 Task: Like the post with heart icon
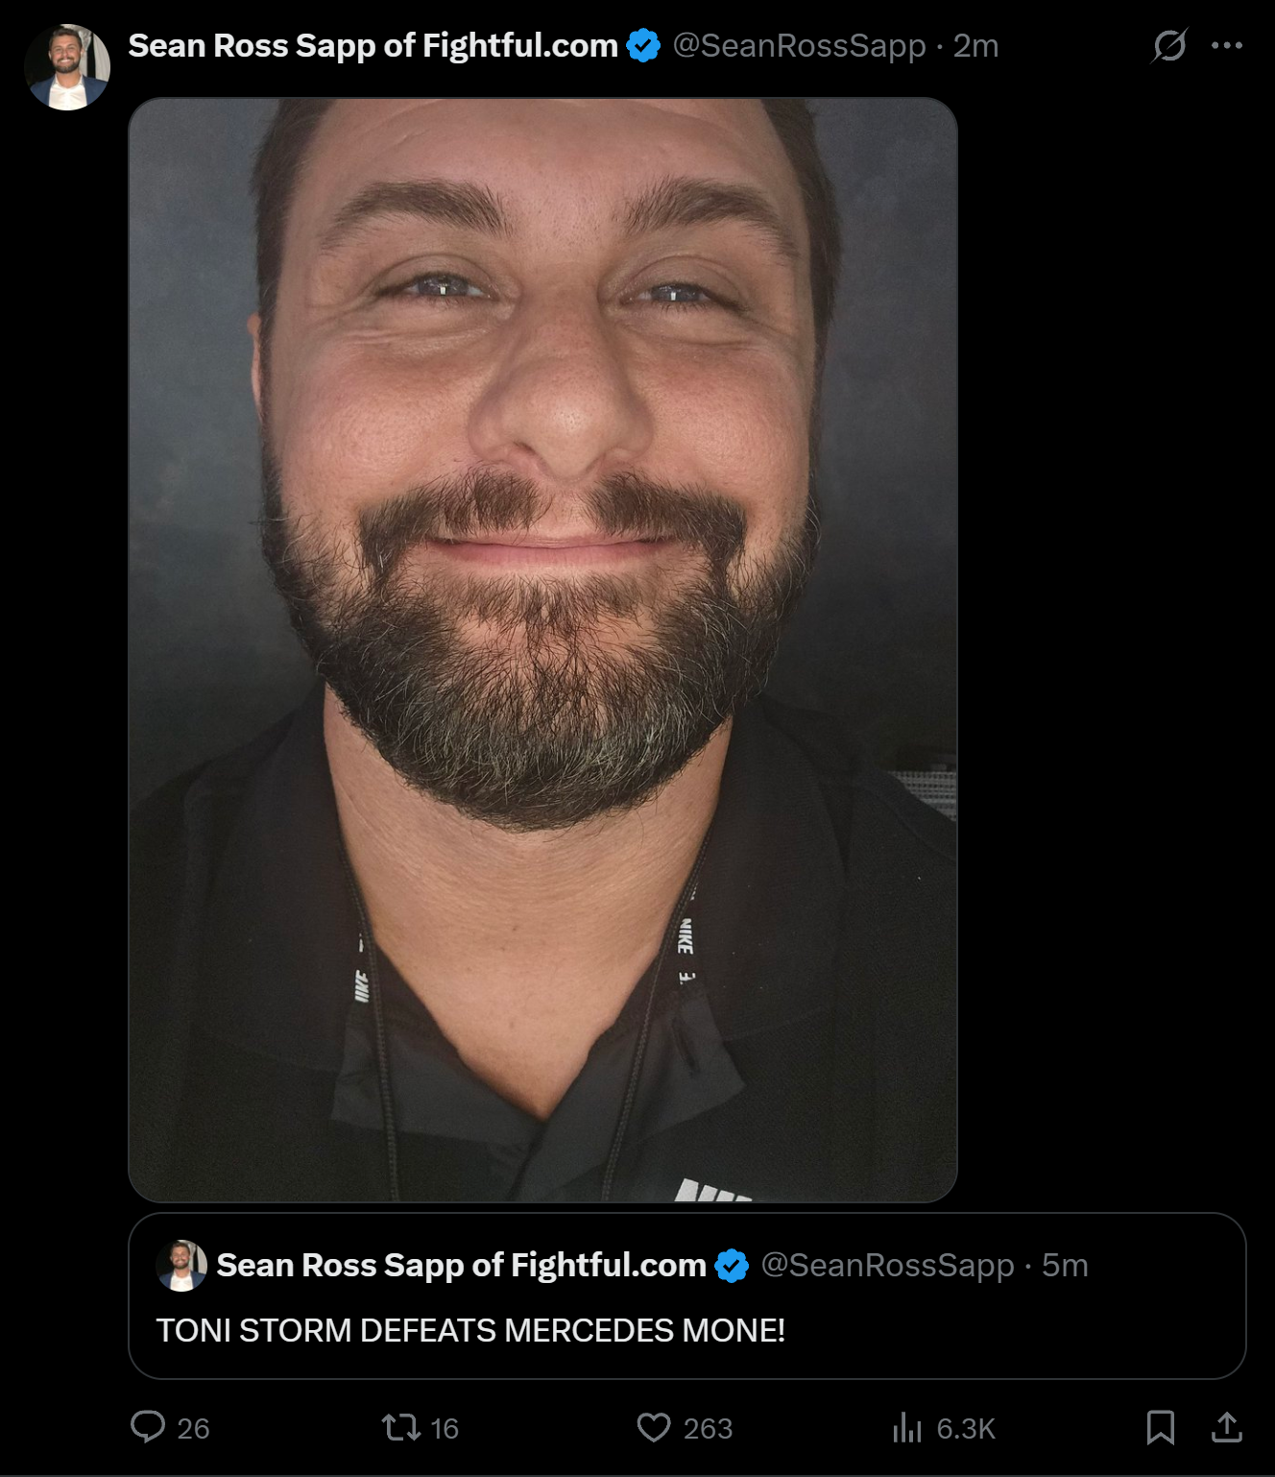[654, 1427]
